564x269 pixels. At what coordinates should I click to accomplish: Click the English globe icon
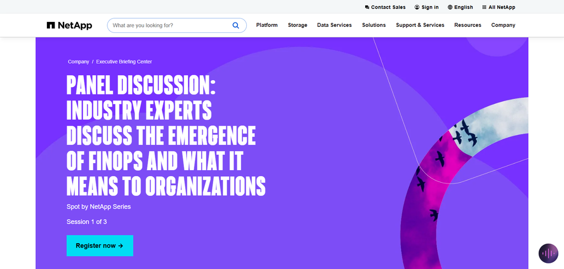click(450, 7)
